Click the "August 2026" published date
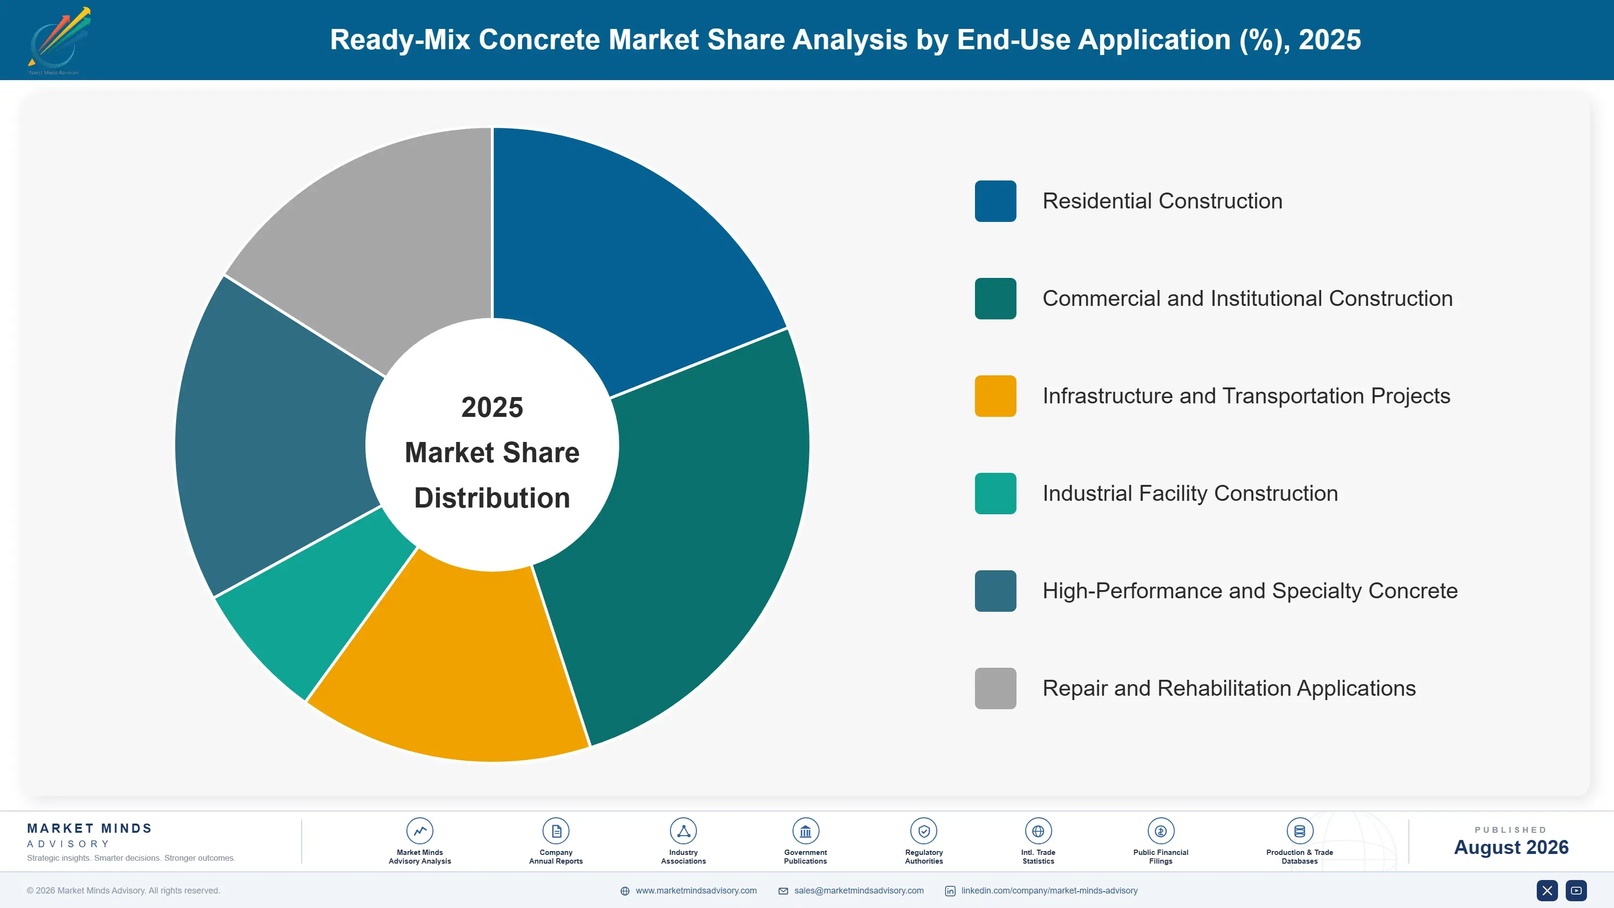Screen dimensions: 1614x908 pyautogui.click(x=1511, y=847)
